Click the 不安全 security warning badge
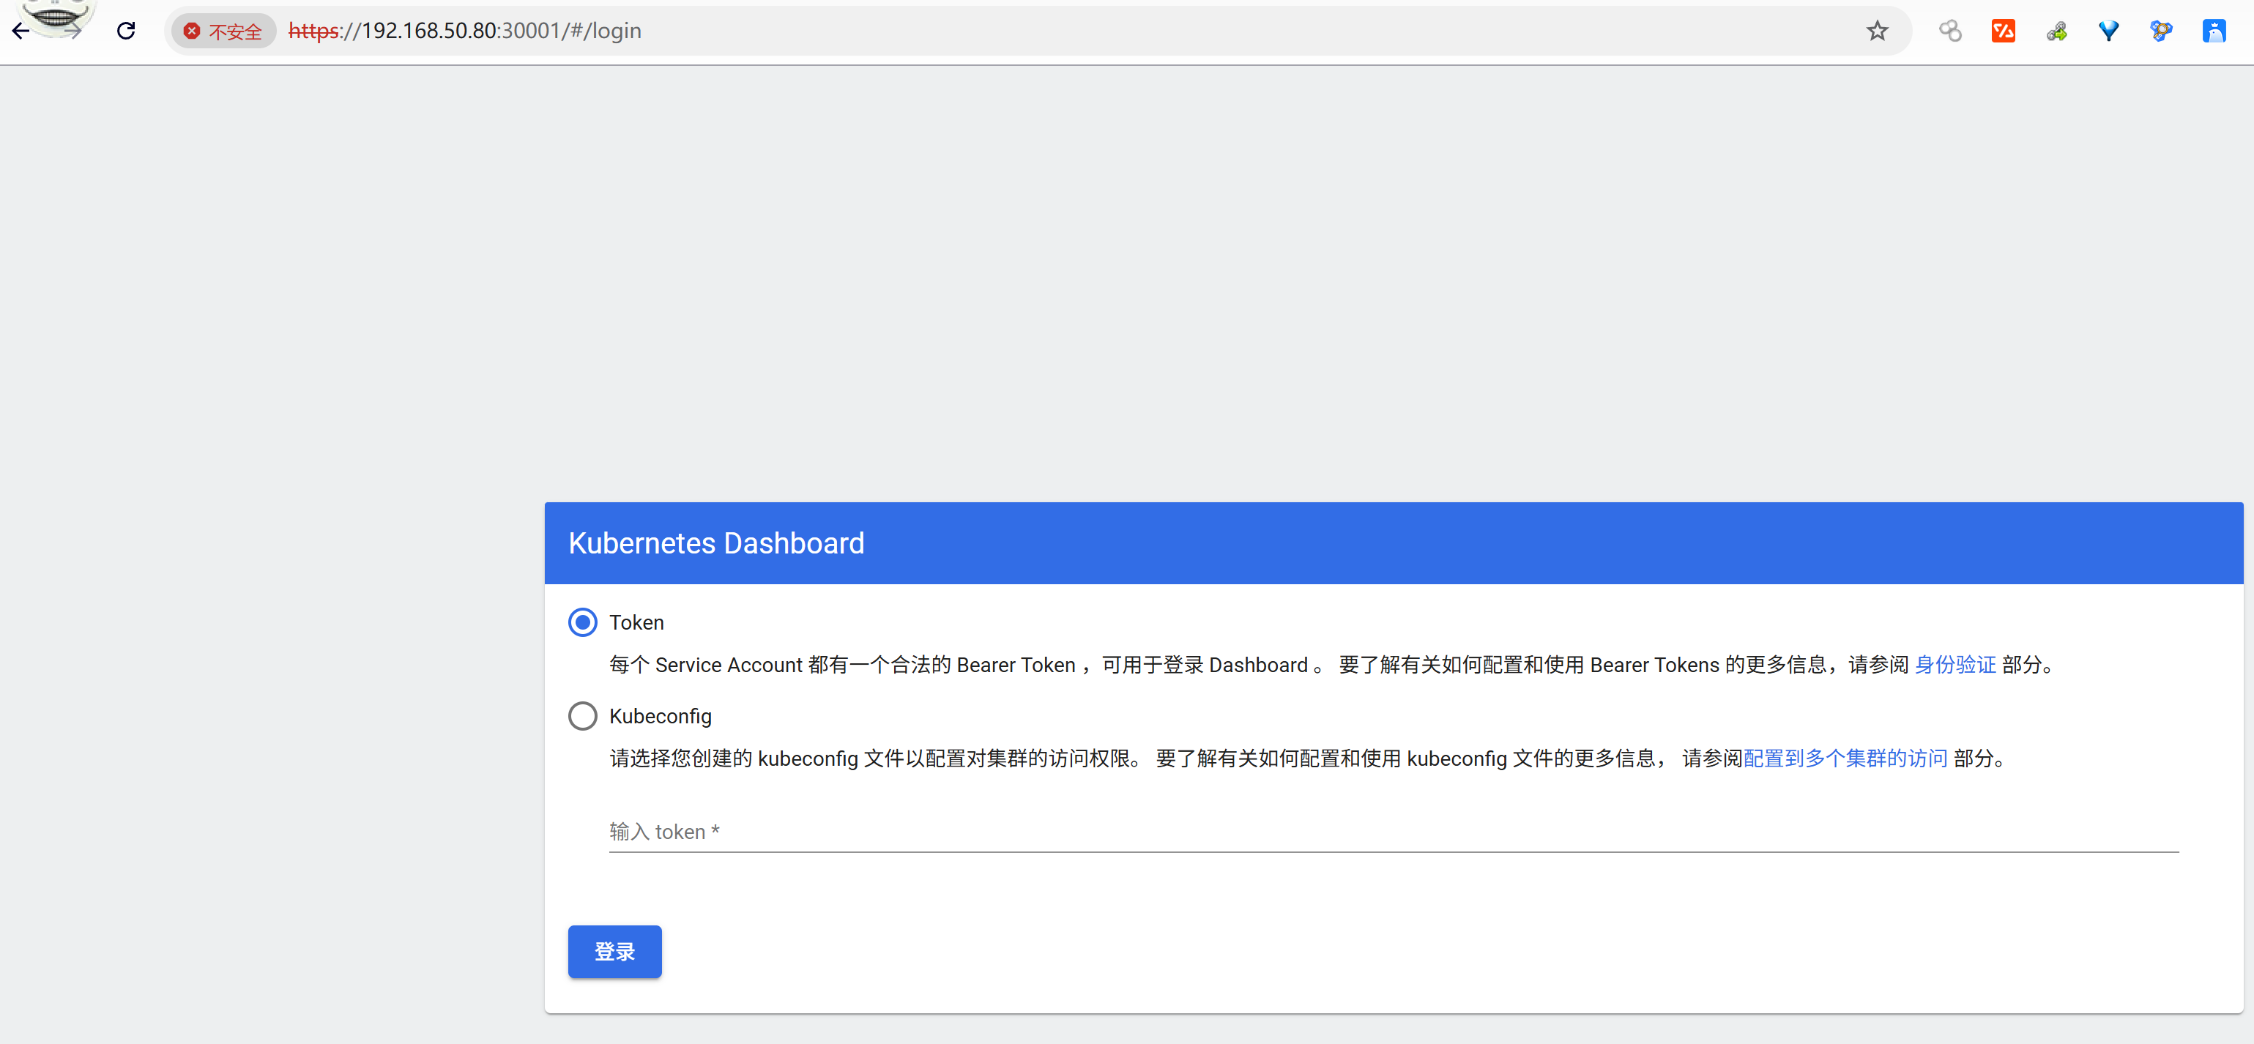The image size is (2254, 1044). [224, 31]
